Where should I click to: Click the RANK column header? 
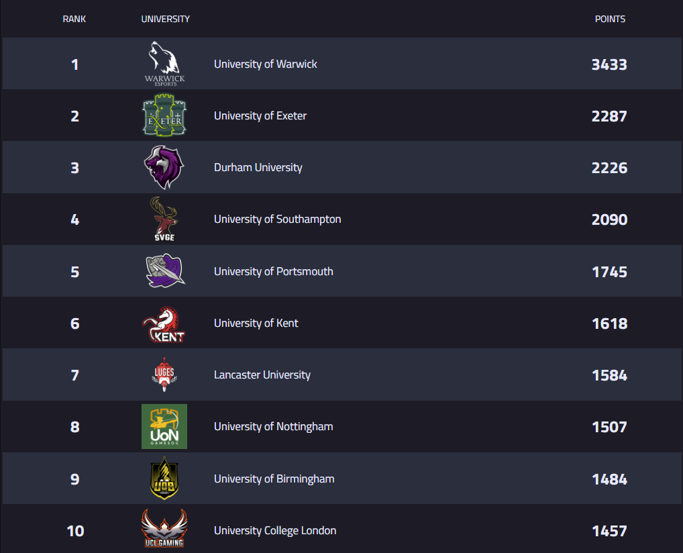(74, 19)
